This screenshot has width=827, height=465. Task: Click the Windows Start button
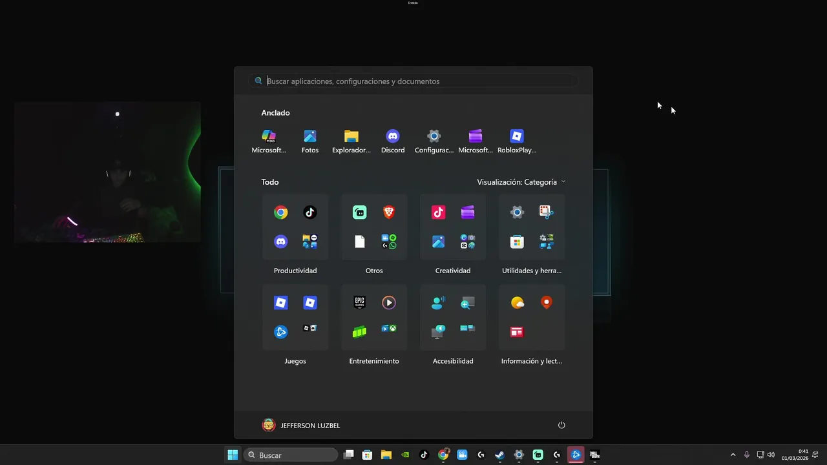click(x=233, y=455)
